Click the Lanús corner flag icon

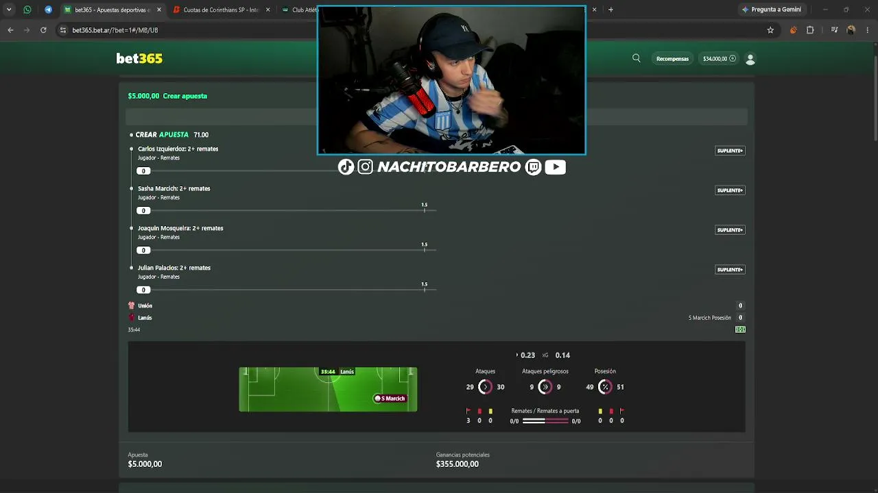pyautogui.click(x=622, y=411)
